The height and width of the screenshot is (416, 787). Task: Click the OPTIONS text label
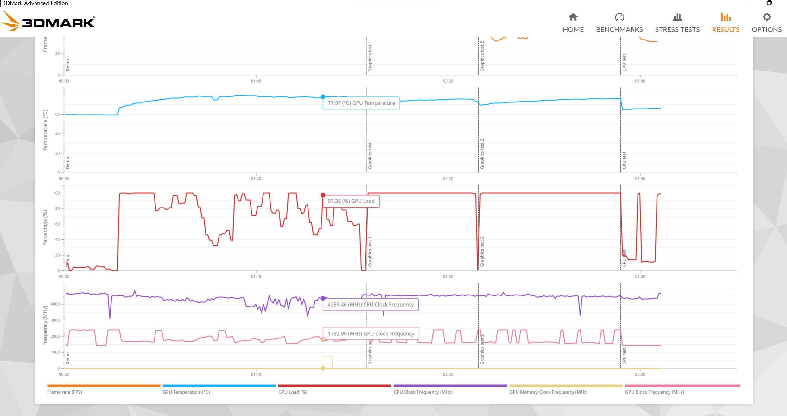coord(766,29)
